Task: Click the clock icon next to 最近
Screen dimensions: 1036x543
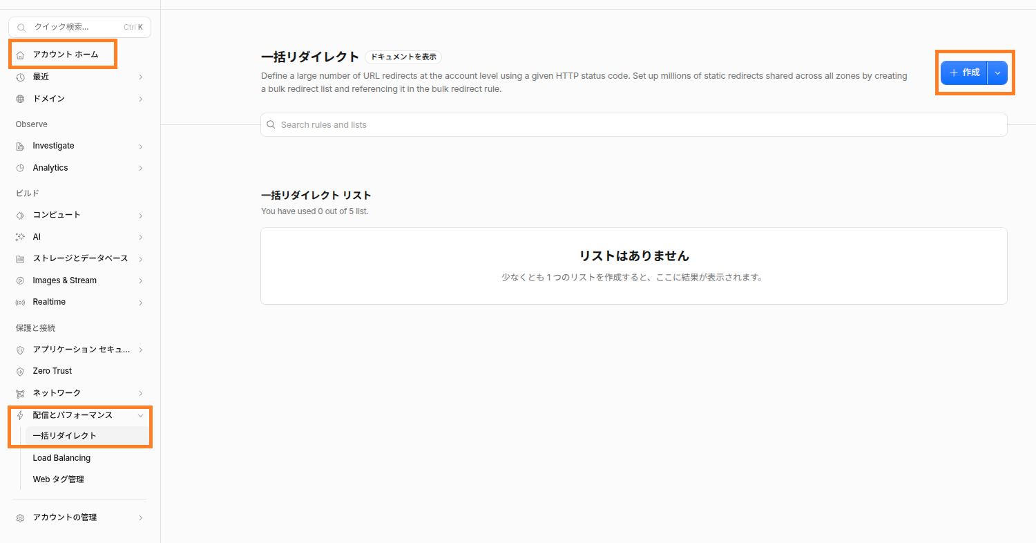Action: [20, 77]
